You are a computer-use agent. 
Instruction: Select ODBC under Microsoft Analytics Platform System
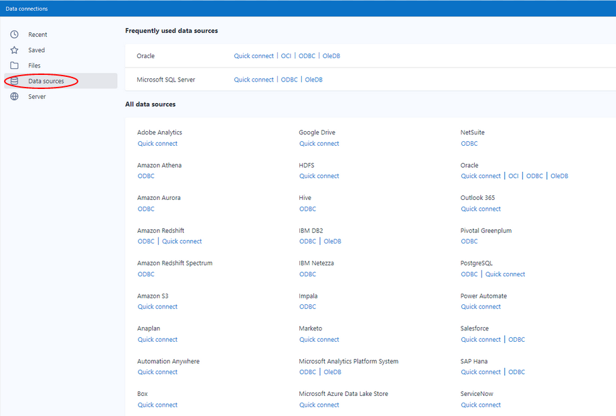point(307,372)
